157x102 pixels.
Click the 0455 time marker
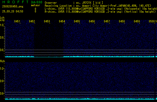pos(77,21)
